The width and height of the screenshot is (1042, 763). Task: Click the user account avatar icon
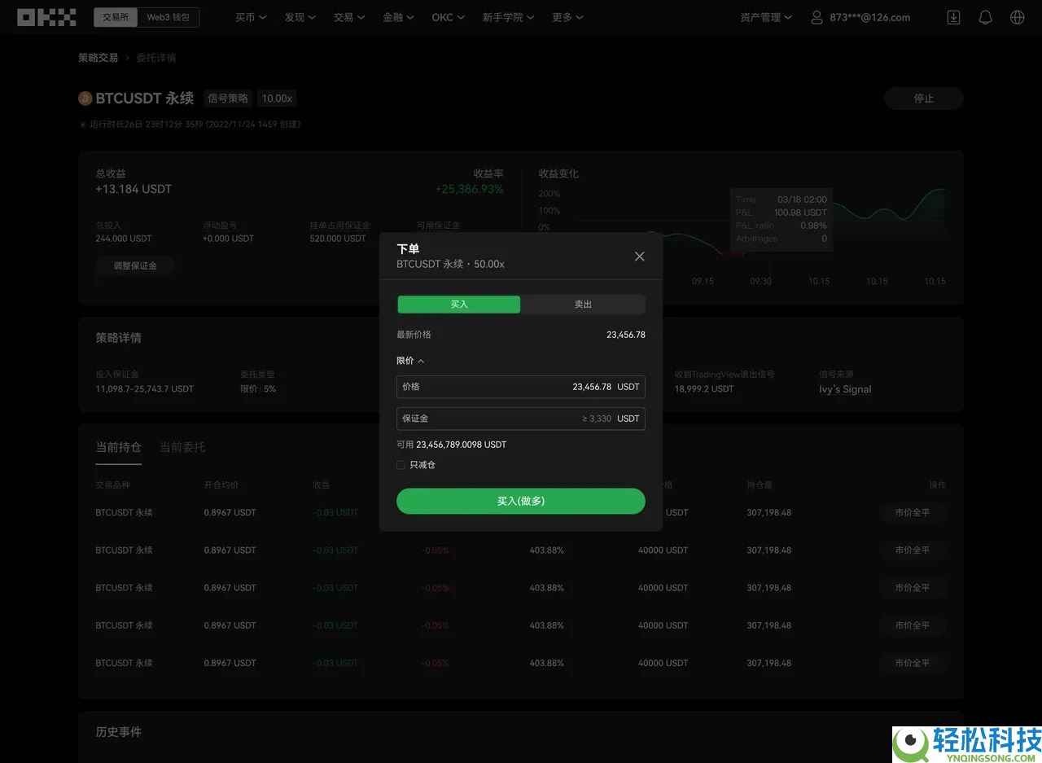point(817,17)
